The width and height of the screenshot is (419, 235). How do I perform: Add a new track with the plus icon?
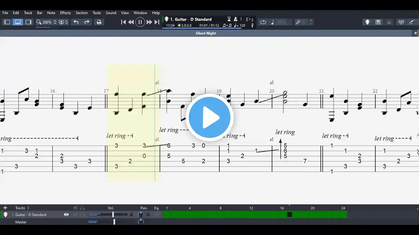point(5,208)
